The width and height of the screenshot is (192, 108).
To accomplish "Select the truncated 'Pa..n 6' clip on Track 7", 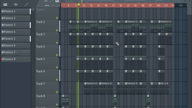I will pos(163,88).
